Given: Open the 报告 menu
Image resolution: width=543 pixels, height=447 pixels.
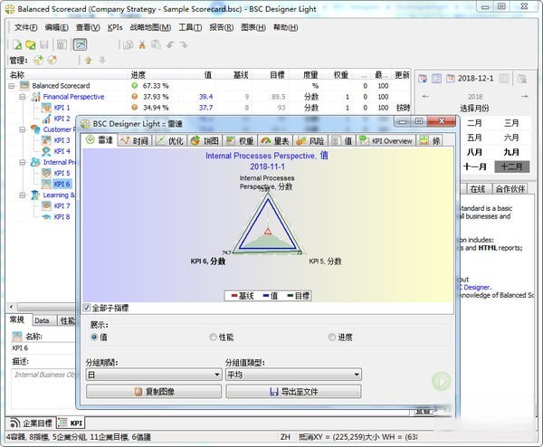Looking at the screenshot, I should pyautogui.click(x=222, y=27).
